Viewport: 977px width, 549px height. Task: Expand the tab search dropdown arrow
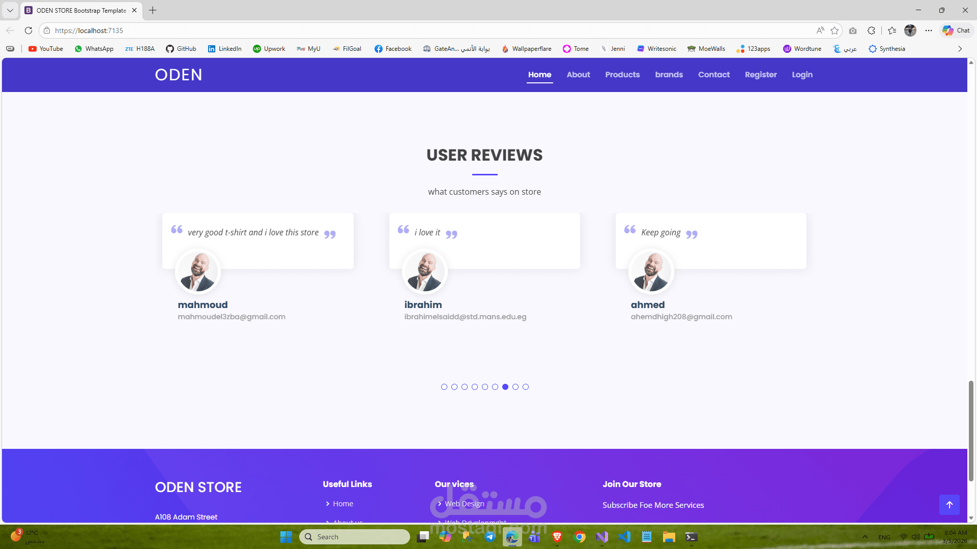pyautogui.click(x=10, y=10)
